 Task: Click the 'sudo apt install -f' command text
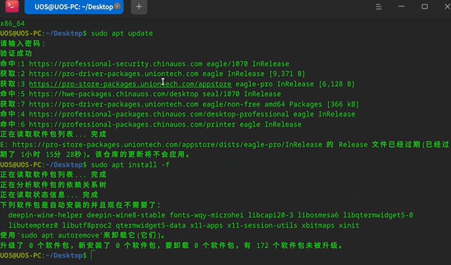130,165
